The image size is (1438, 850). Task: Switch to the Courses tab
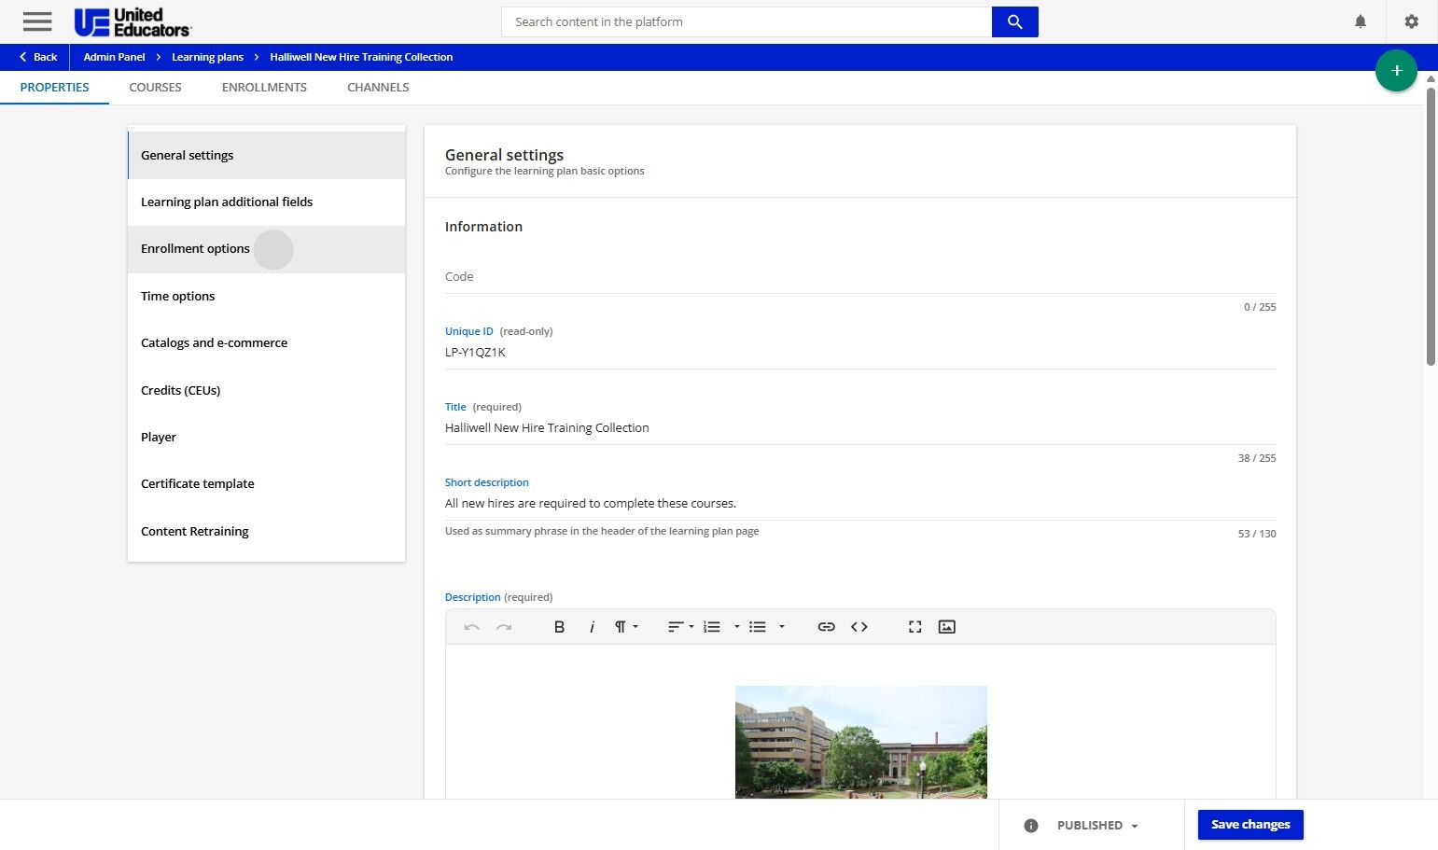155,88
